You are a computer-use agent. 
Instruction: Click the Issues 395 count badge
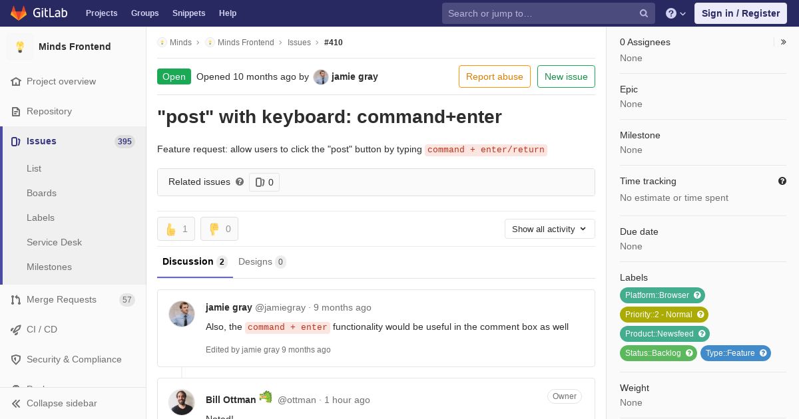(125, 142)
